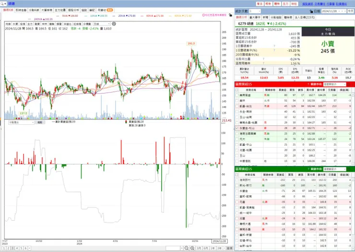Image resolution: width=355 pixels, height=252 pixels.
Task: Tick checkbox for 港商野村 sell row
Action: point(237,180)
